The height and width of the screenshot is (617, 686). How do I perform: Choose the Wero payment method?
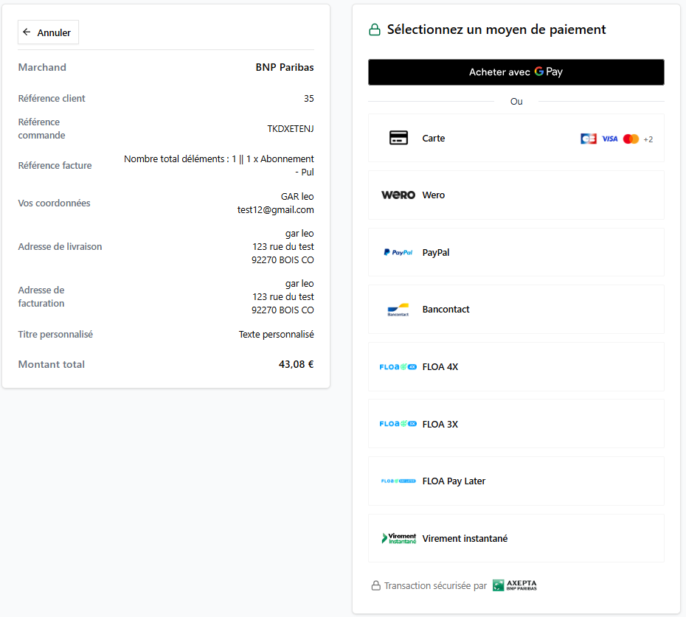516,195
